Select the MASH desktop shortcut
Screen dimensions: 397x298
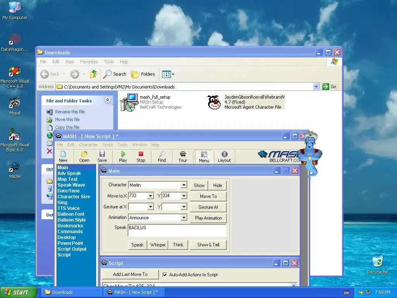15,170
